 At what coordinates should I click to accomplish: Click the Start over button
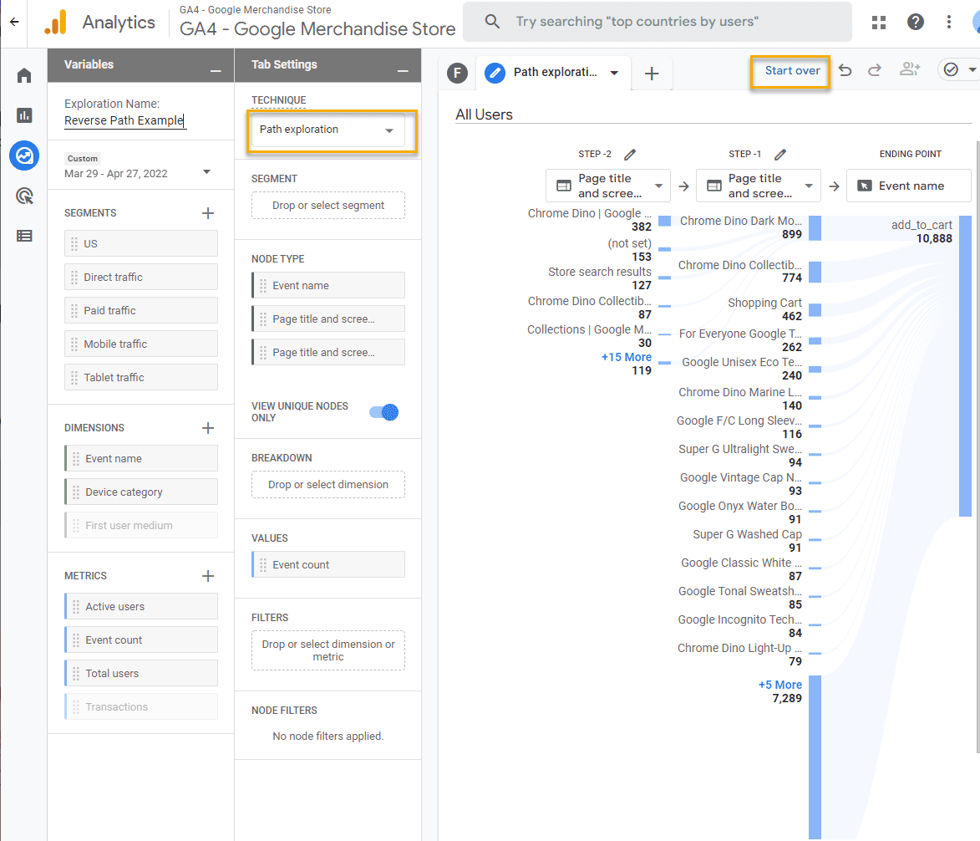tap(792, 71)
